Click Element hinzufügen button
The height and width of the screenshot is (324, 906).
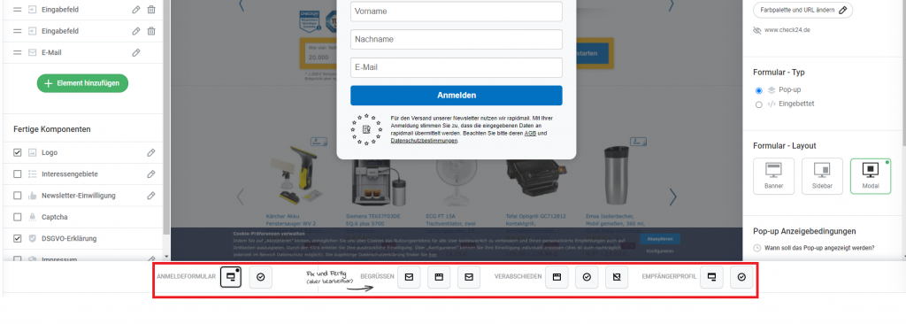click(82, 83)
